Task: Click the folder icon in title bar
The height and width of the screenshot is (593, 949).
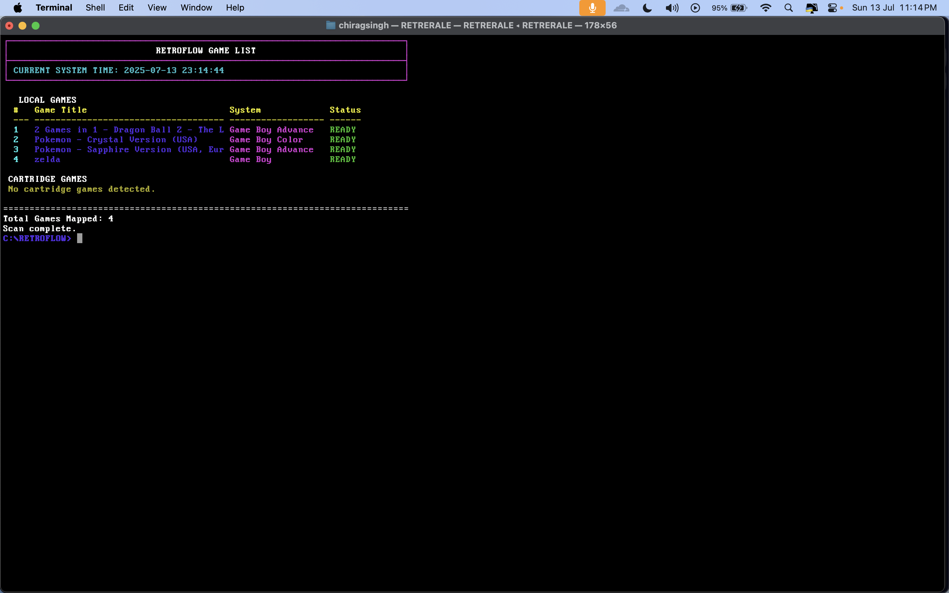Action: (x=331, y=25)
